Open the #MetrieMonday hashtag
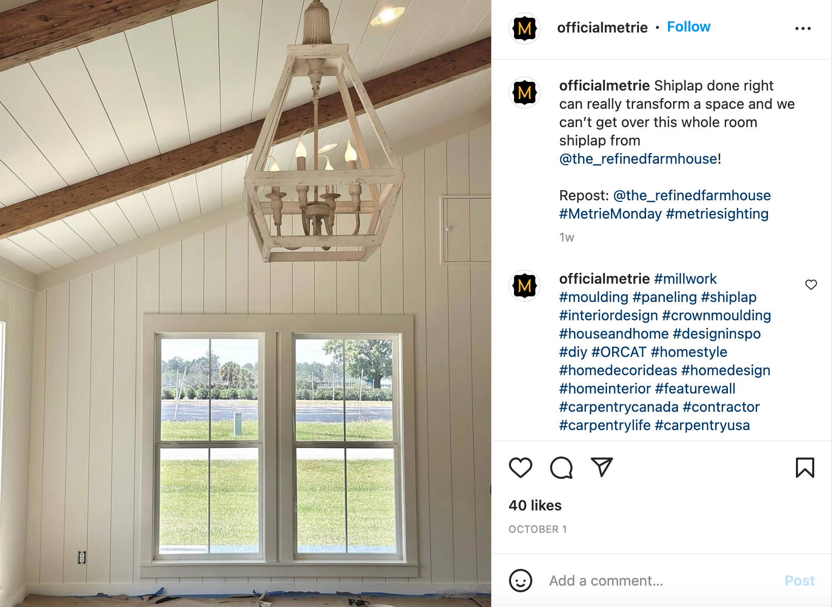The height and width of the screenshot is (607, 832). point(610,214)
